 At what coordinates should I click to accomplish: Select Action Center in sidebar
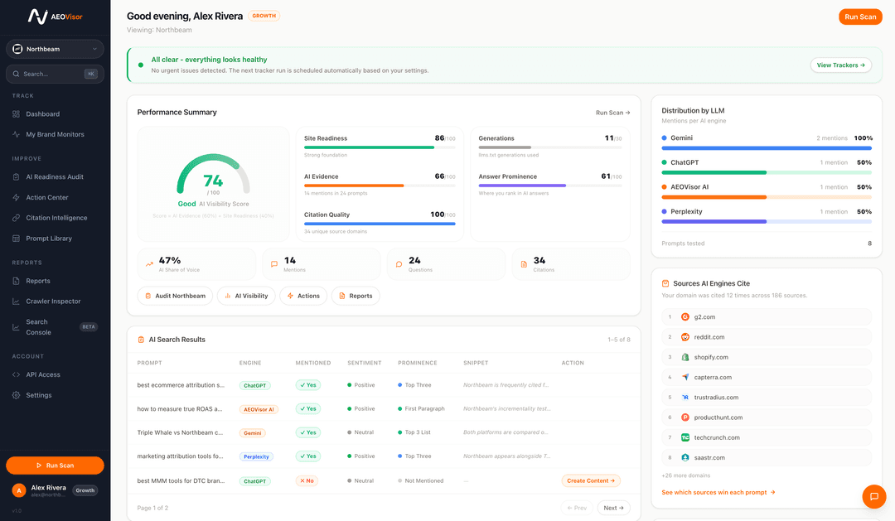pyautogui.click(x=46, y=197)
